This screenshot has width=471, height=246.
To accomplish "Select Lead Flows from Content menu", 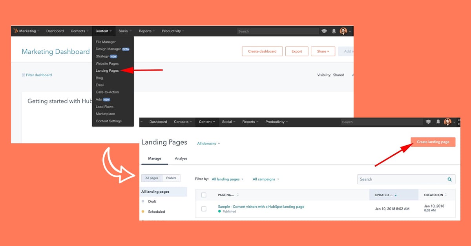I will [104, 107].
